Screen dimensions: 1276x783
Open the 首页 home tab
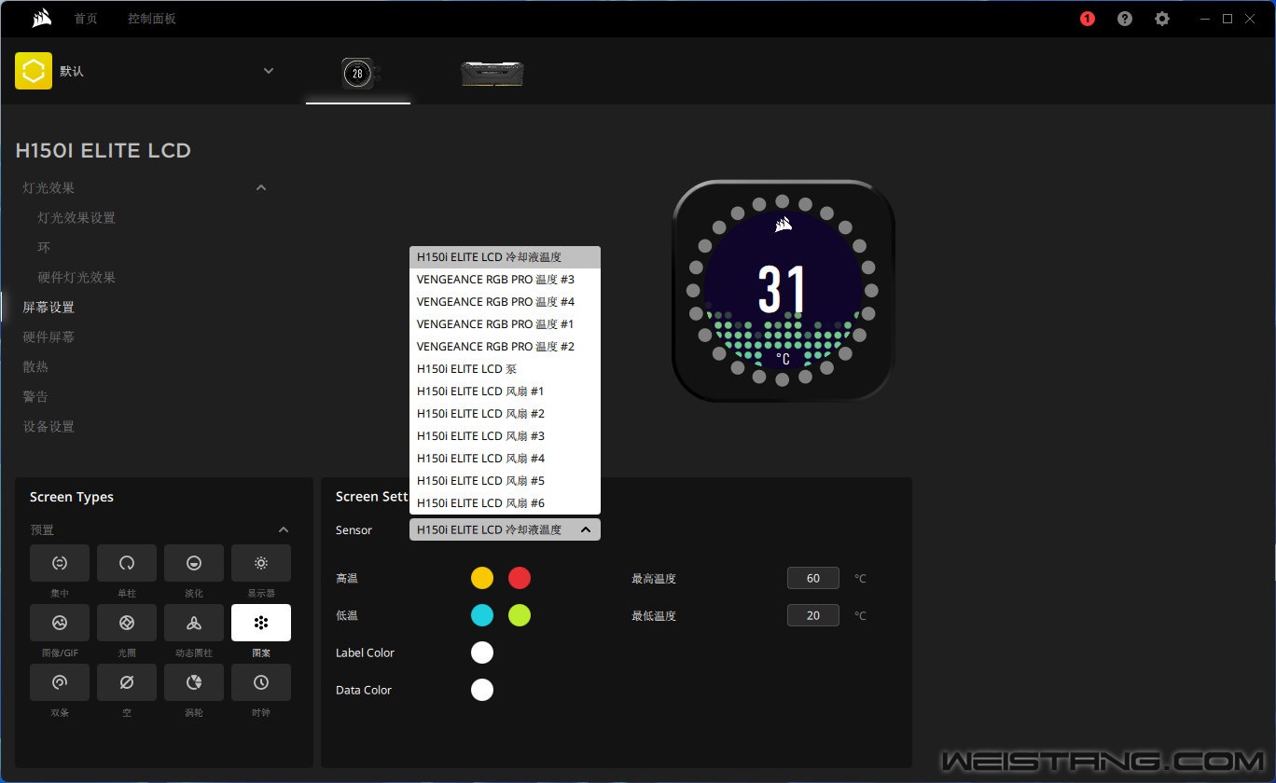tap(86, 19)
